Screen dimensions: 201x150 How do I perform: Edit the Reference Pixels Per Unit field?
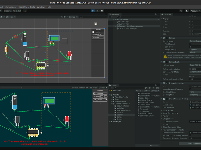pyautogui.click(x=195, y=79)
